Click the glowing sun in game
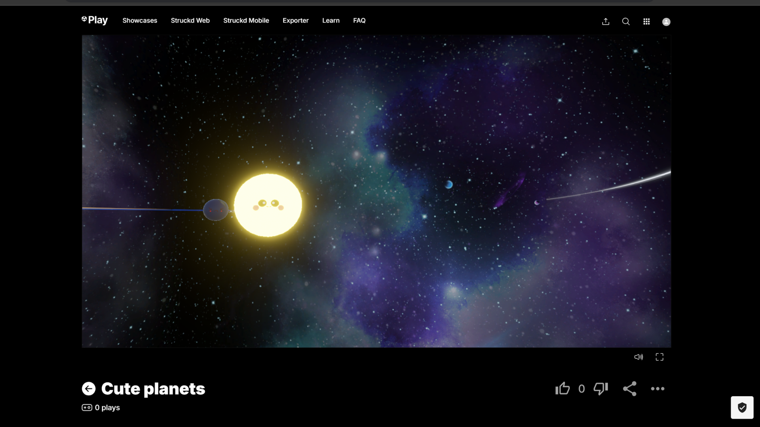 (x=268, y=205)
